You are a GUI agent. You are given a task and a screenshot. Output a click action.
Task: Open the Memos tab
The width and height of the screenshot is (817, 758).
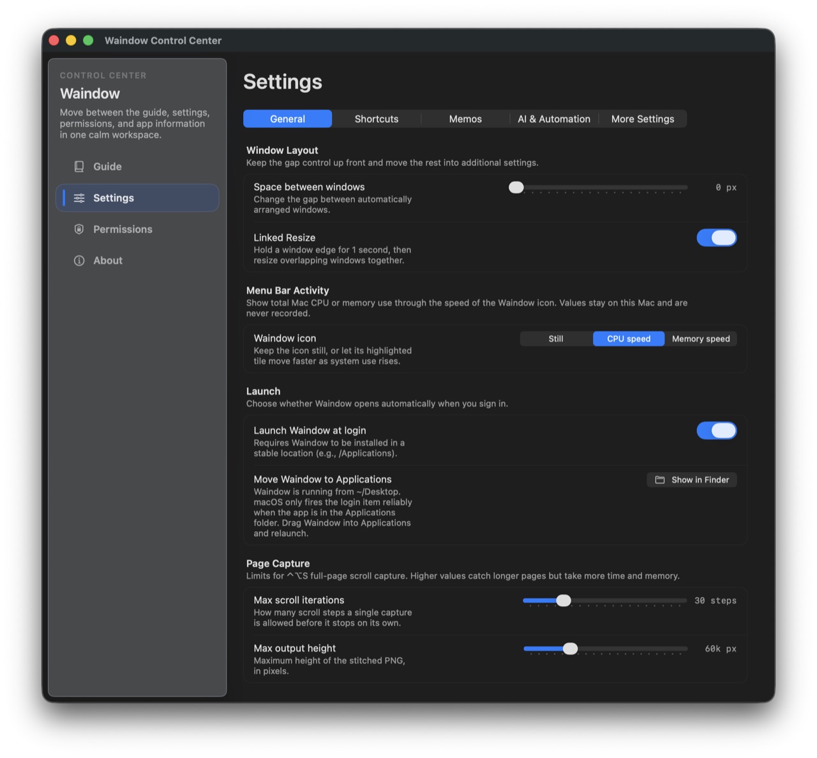[x=465, y=119]
